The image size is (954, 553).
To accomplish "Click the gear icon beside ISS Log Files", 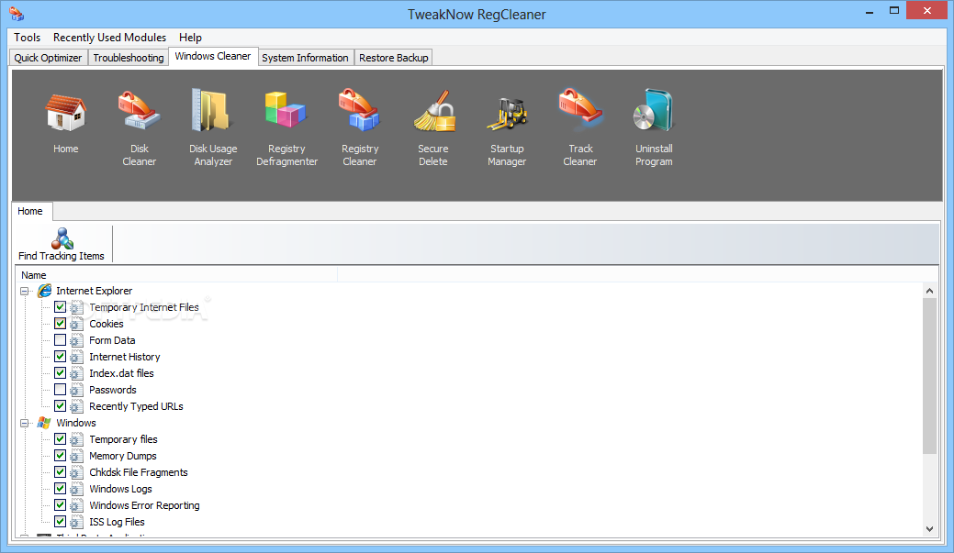I will point(76,522).
